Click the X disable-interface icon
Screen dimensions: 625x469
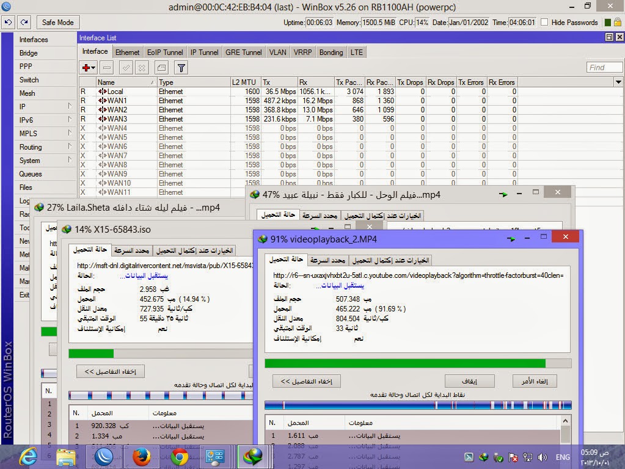(x=142, y=68)
